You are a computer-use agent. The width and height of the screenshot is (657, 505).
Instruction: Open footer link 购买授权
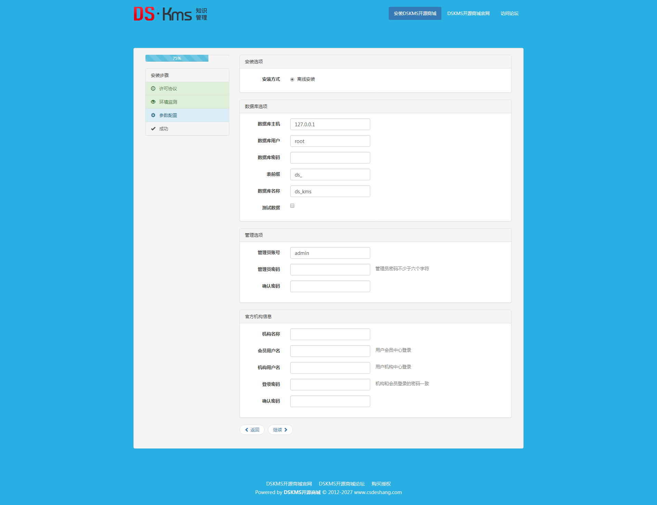point(381,484)
